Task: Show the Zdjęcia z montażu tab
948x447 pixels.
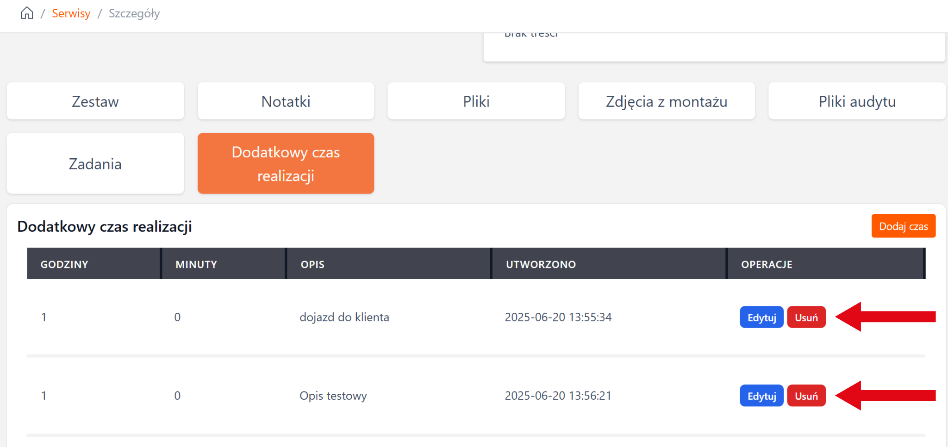Action: click(666, 101)
